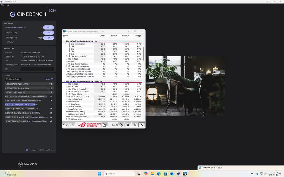The height and width of the screenshot is (177, 284).
Task: Show hidden system tray icons
Action: [x=252, y=173]
